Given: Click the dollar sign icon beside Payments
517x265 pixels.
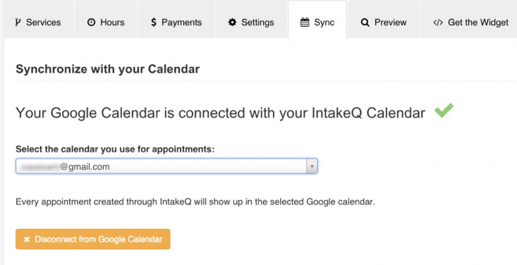Looking at the screenshot, I should point(153,23).
